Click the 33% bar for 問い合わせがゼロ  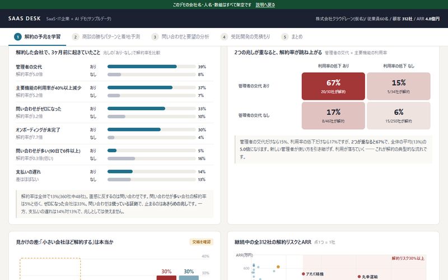point(136,109)
